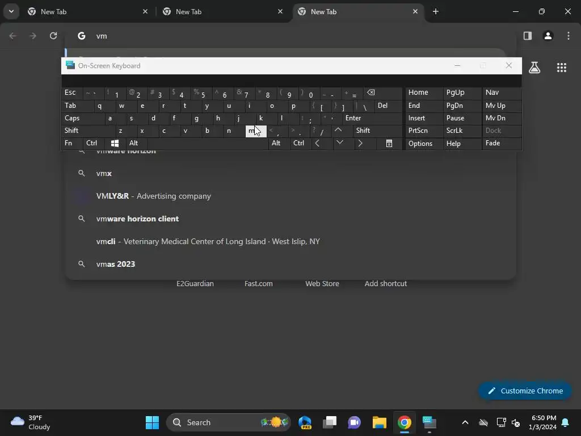Select vmware horizon client suggestion
581x436 pixels.
coord(290,219)
